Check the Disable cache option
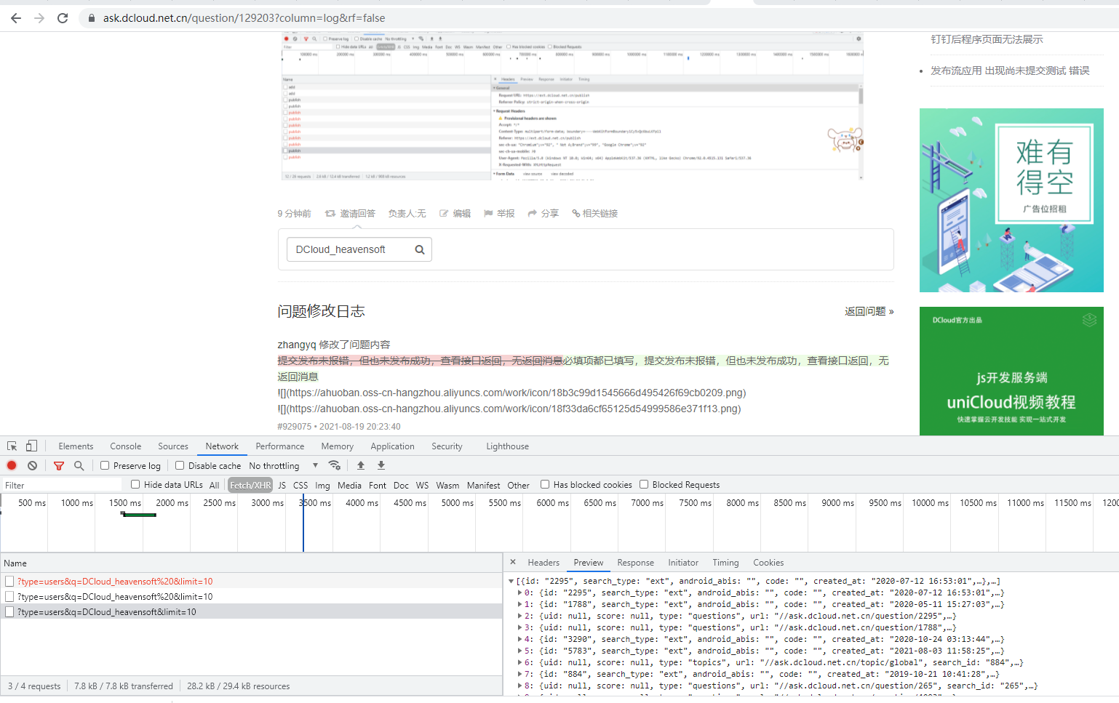Viewport: 1119px width, 703px height. coord(180,465)
